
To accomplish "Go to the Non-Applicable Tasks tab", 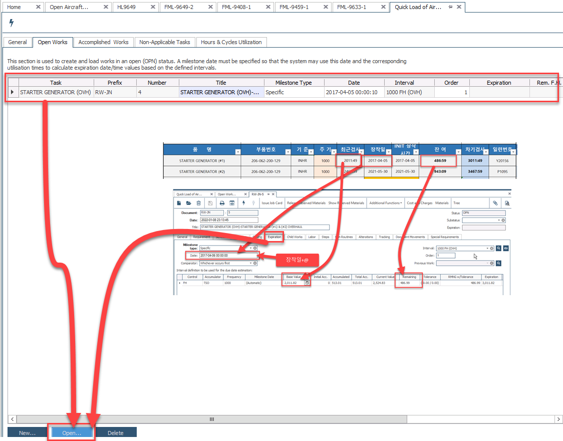I will [164, 42].
